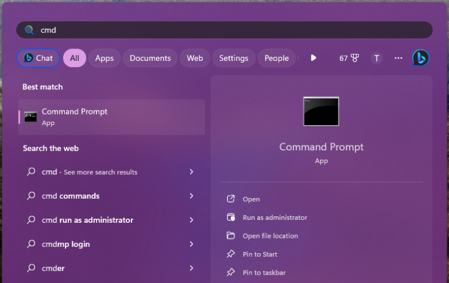The image size is (449, 283).
Task: Click the Open file location folder icon
Action: point(230,236)
